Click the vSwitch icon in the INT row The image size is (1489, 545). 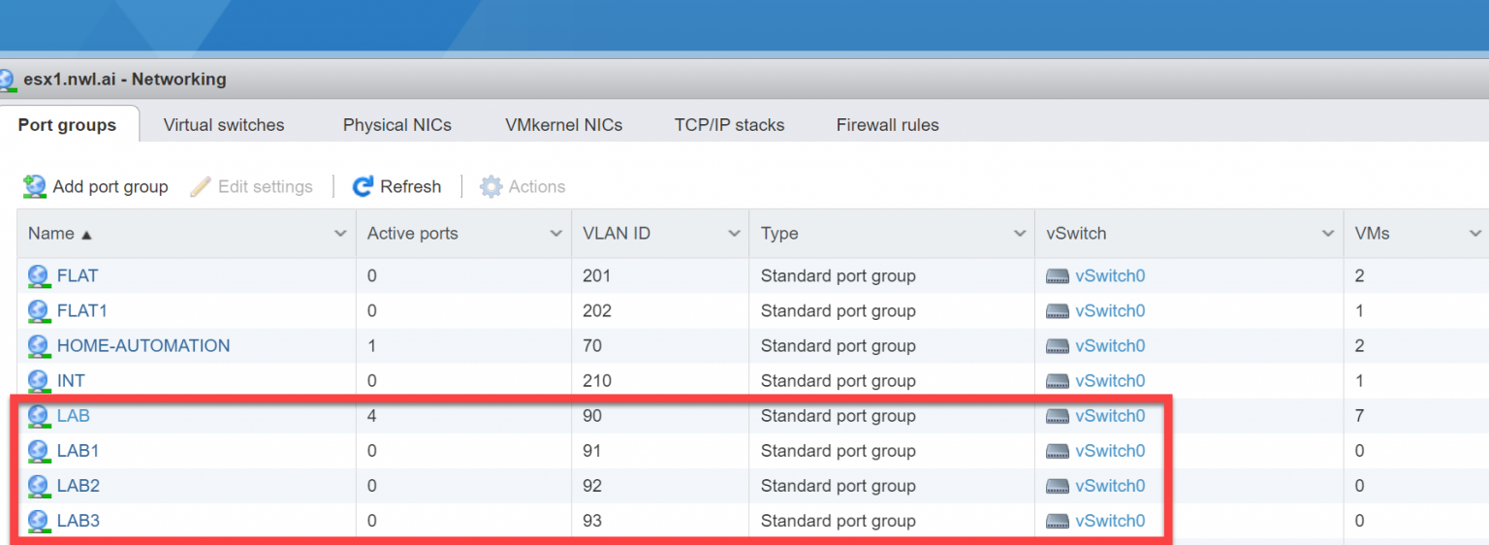[1058, 381]
